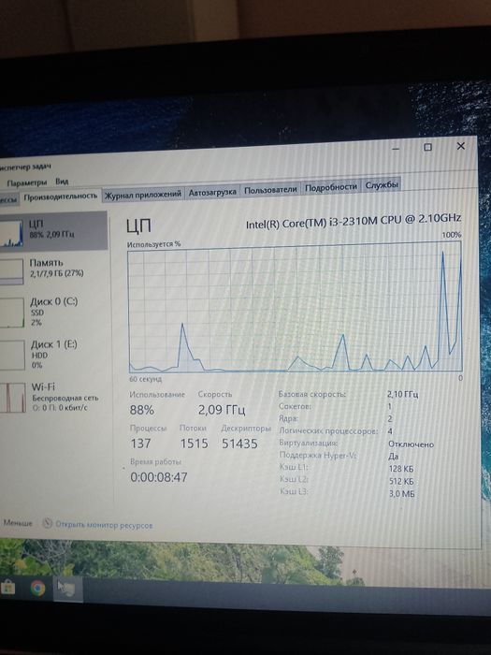Switch to the Автозагрузка tab
491x655 pixels.
pos(212,192)
